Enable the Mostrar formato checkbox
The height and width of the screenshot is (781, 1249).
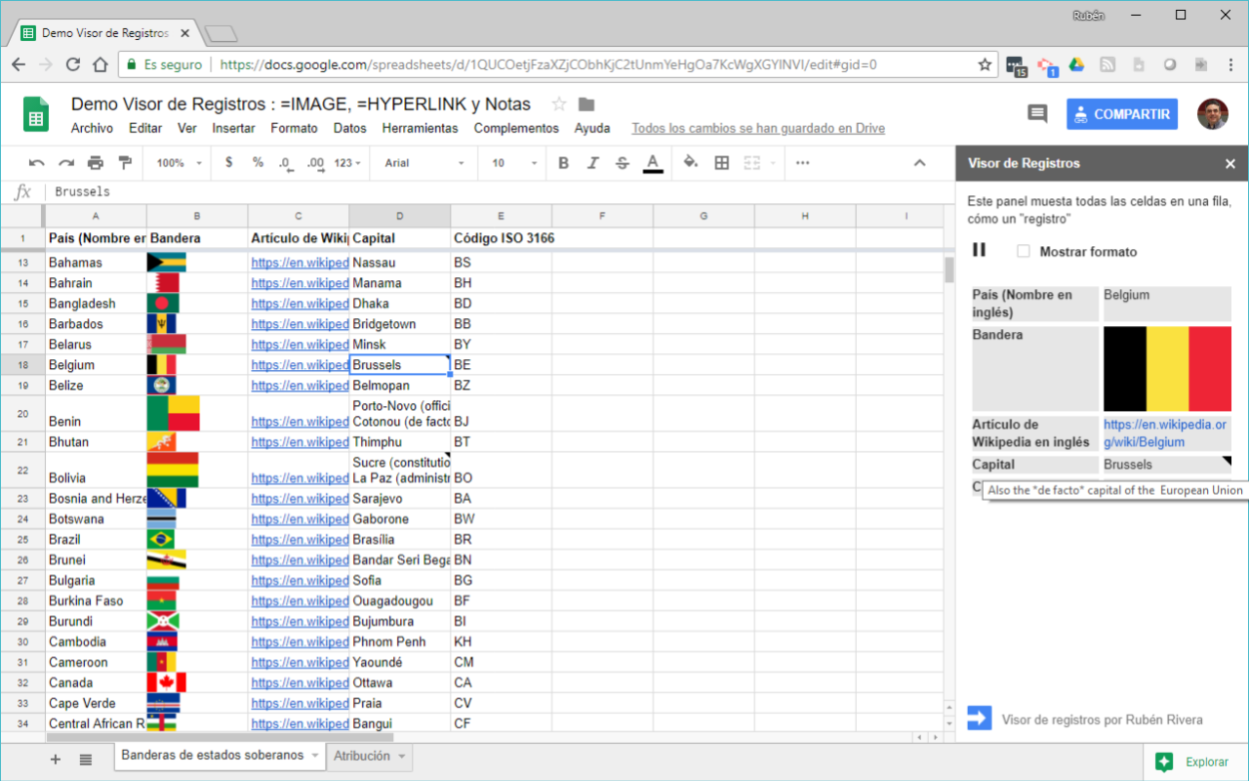(1023, 251)
